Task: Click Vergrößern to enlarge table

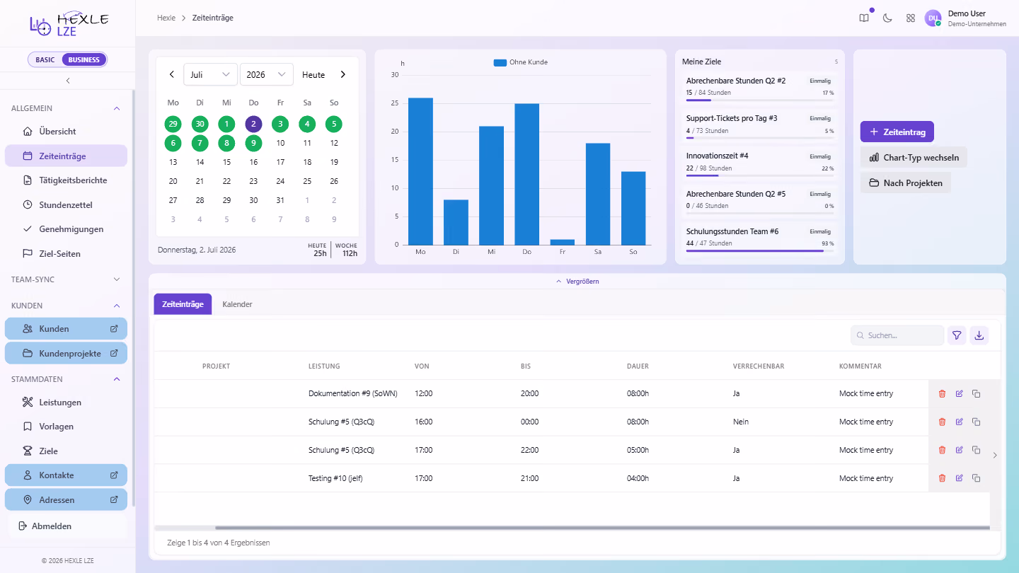Action: tap(577, 282)
